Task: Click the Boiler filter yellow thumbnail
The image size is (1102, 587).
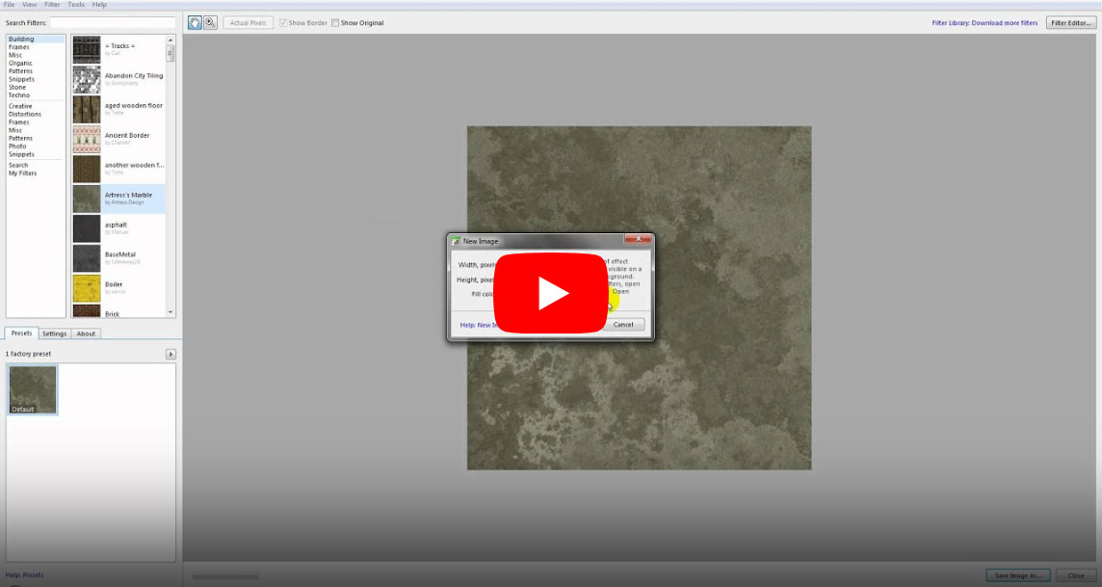Action: [x=87, y=288]
